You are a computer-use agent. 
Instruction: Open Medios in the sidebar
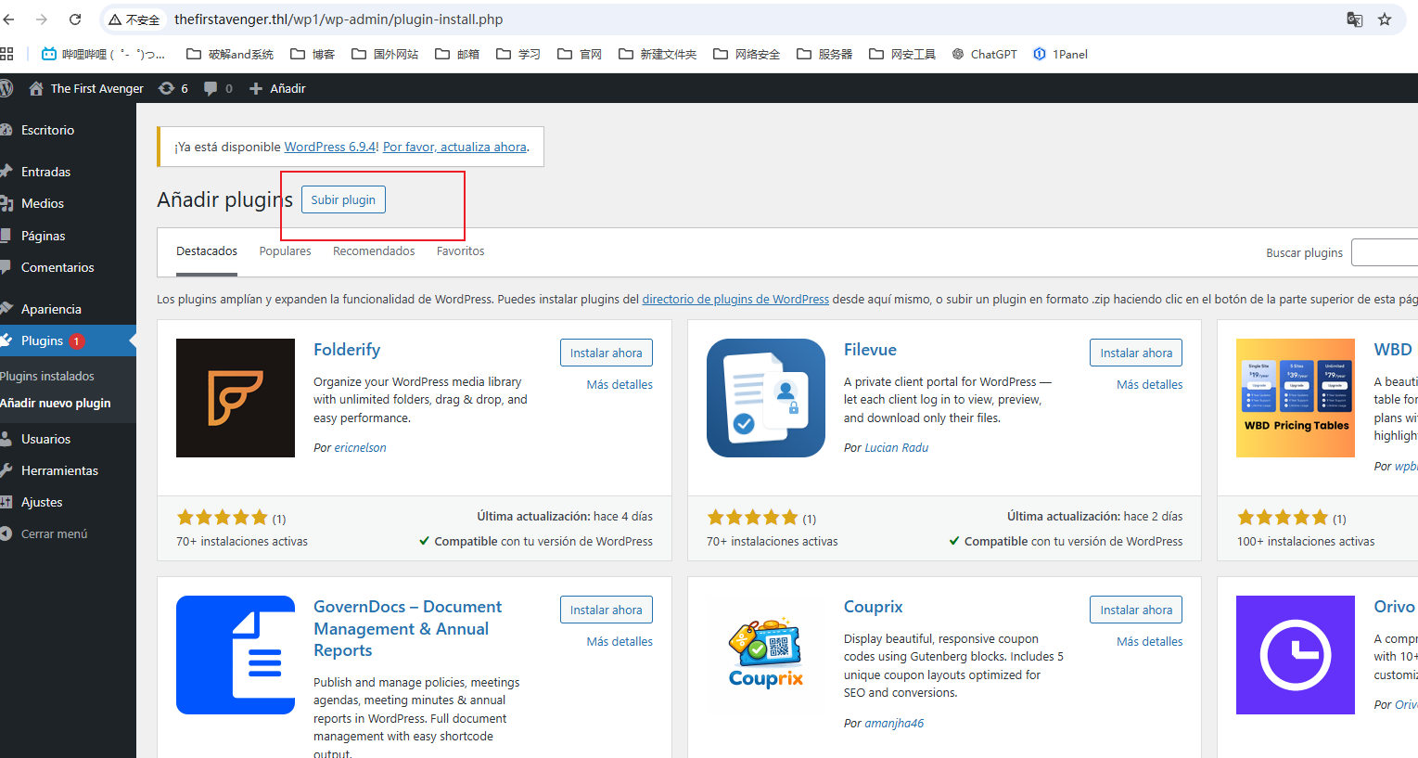(68, 203)
